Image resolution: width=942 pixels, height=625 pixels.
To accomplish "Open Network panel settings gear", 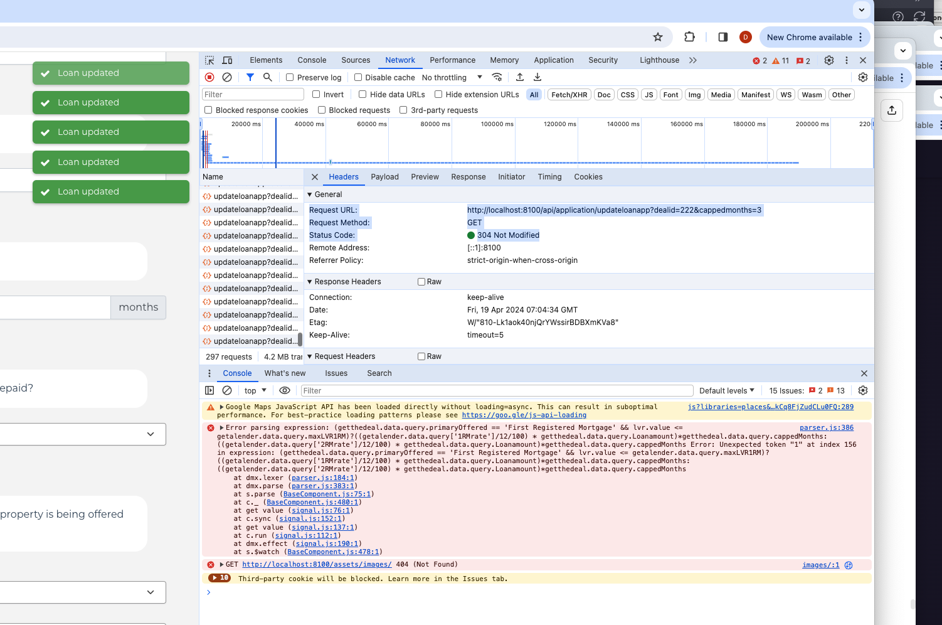I will tap(863, 77).
